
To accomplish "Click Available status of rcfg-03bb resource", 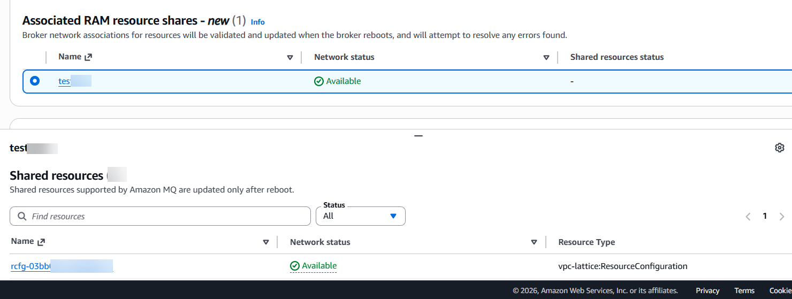I will pos(313,266).
